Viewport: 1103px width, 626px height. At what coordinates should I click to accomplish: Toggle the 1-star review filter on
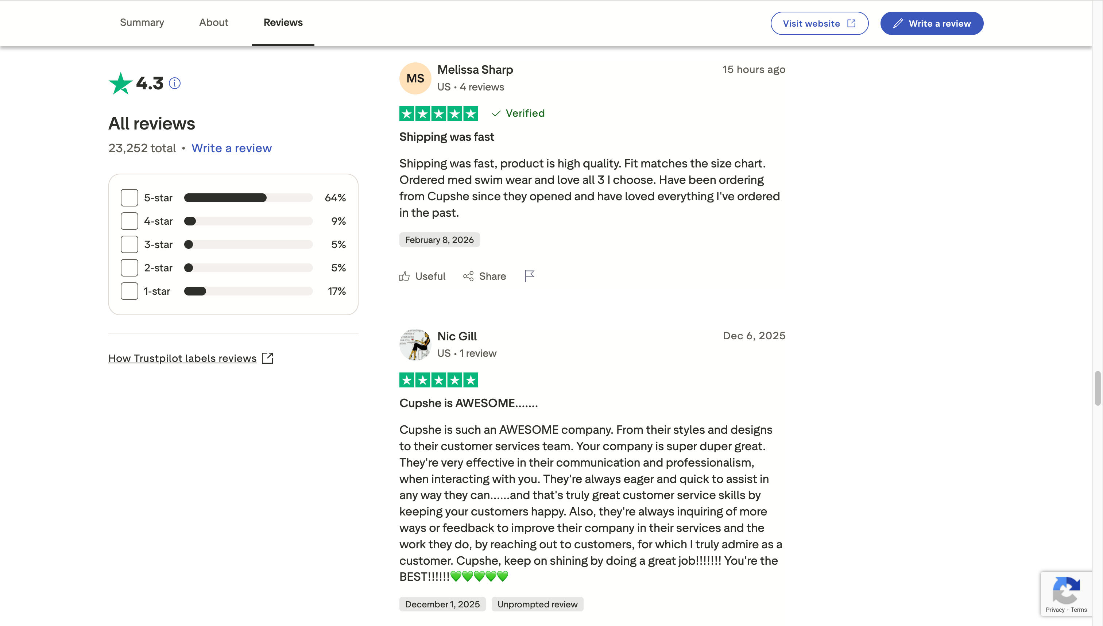point(129,291)
